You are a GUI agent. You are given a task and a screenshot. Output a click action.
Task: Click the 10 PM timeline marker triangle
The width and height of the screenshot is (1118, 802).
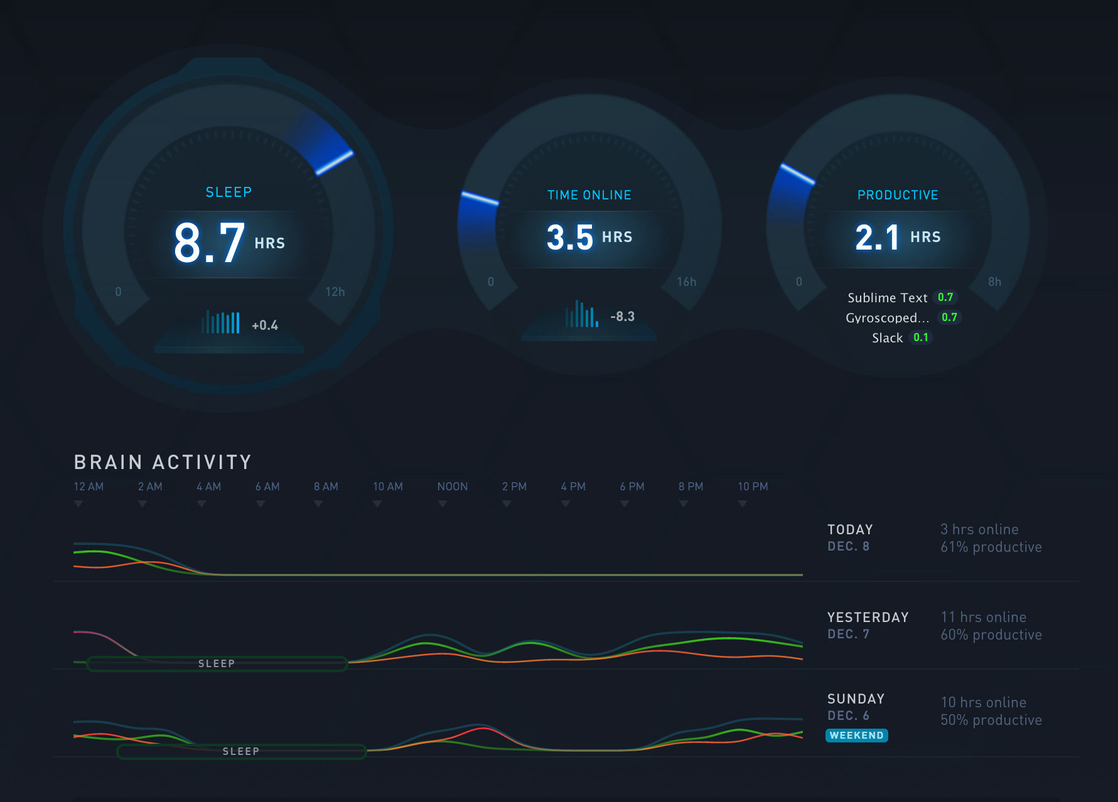click(x=743, y=504)
